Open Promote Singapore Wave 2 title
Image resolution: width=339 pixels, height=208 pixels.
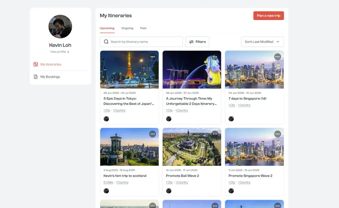tap(250, 176)
